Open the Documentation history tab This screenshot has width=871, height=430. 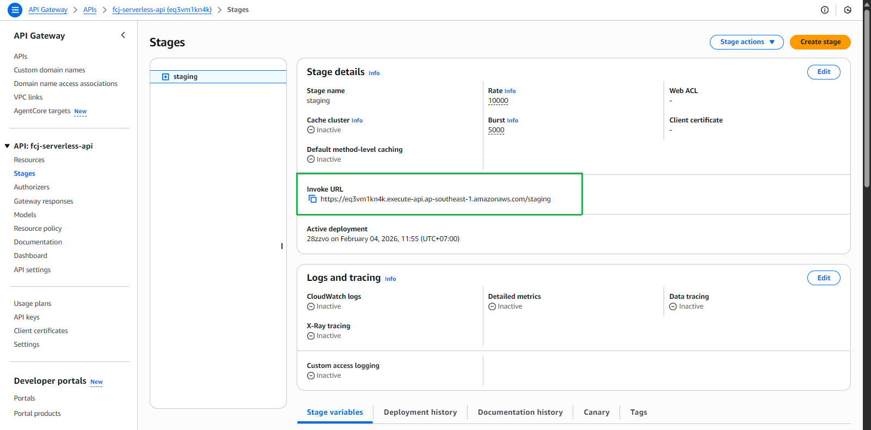(x=520, y=413)
